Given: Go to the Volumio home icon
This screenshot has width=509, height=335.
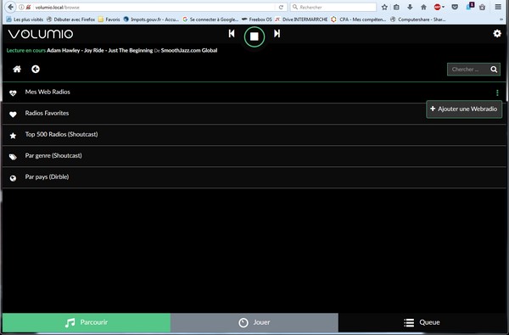Looking at the screenshot, I should click(x=17, y=69).
